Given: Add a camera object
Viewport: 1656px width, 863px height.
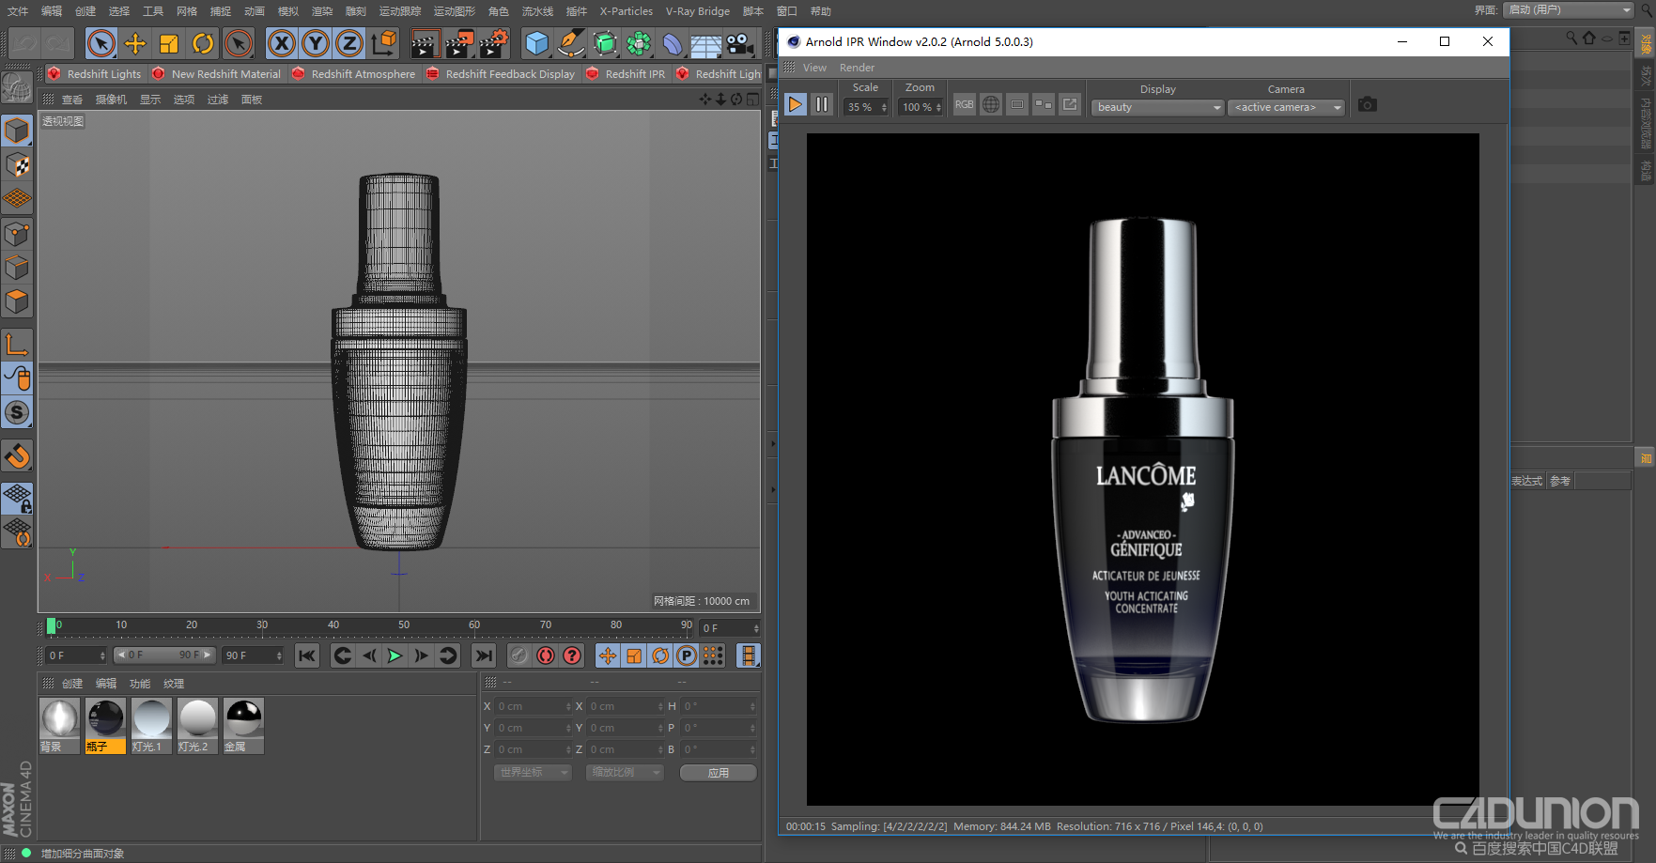Looking at the screenshot, I should [x=740, y=43].
